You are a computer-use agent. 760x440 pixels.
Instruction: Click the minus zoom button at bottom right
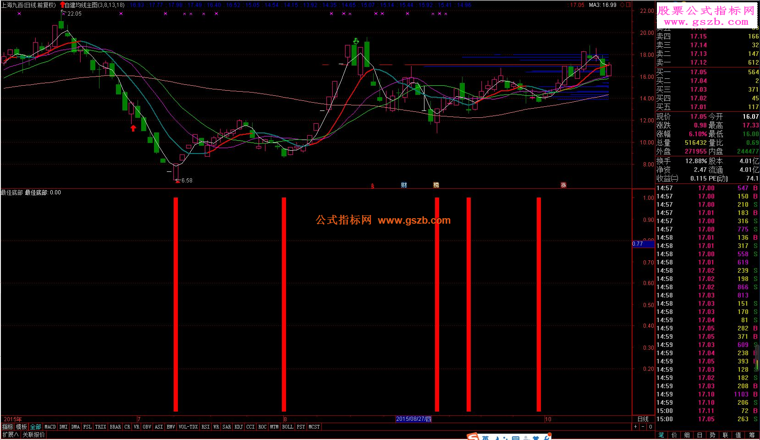point(643,427)
